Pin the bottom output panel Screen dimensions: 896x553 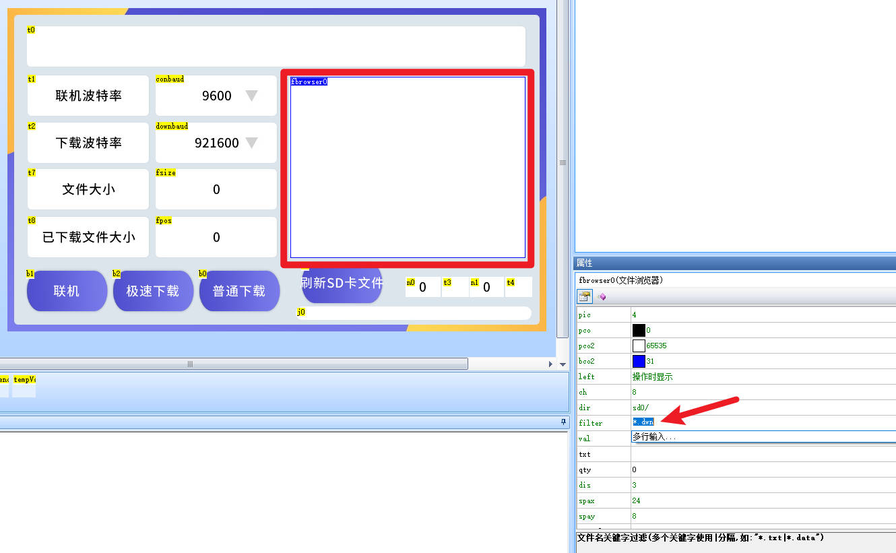point(564,422)
